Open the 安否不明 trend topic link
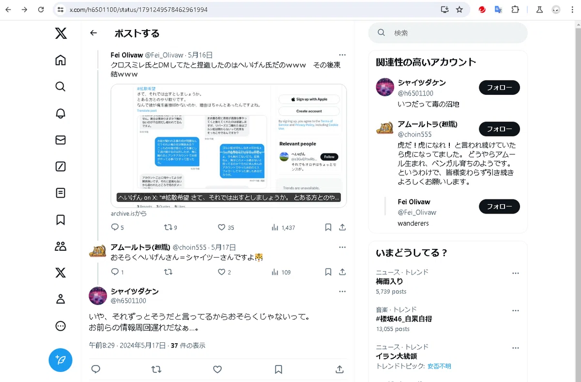Image resolution: width=581 pixels, height=382 pixels. point(439,366)
